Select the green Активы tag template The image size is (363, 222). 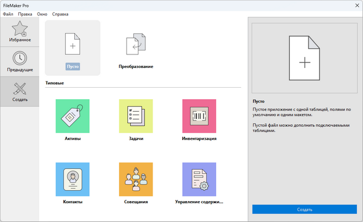[x=73, y=116]
